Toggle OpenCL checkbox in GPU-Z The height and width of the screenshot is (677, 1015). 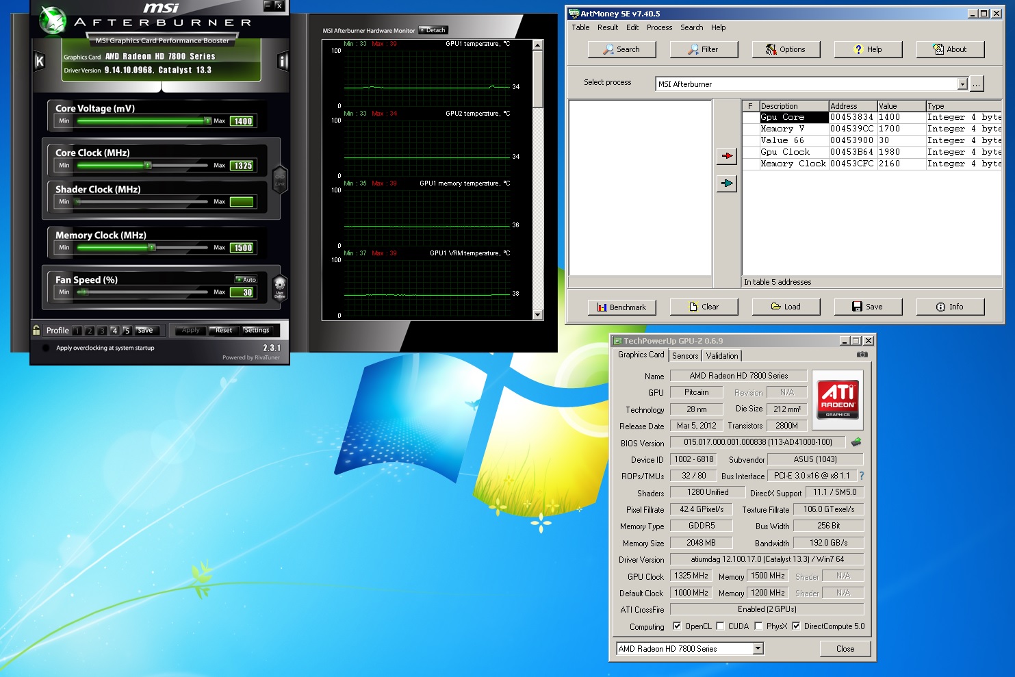click(x=677, y=626)
